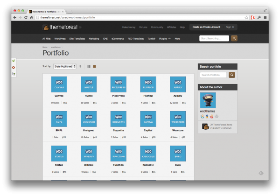Reload the page with the refresh icon
Viewport: 280px width, 196px height.
point(26,17)
